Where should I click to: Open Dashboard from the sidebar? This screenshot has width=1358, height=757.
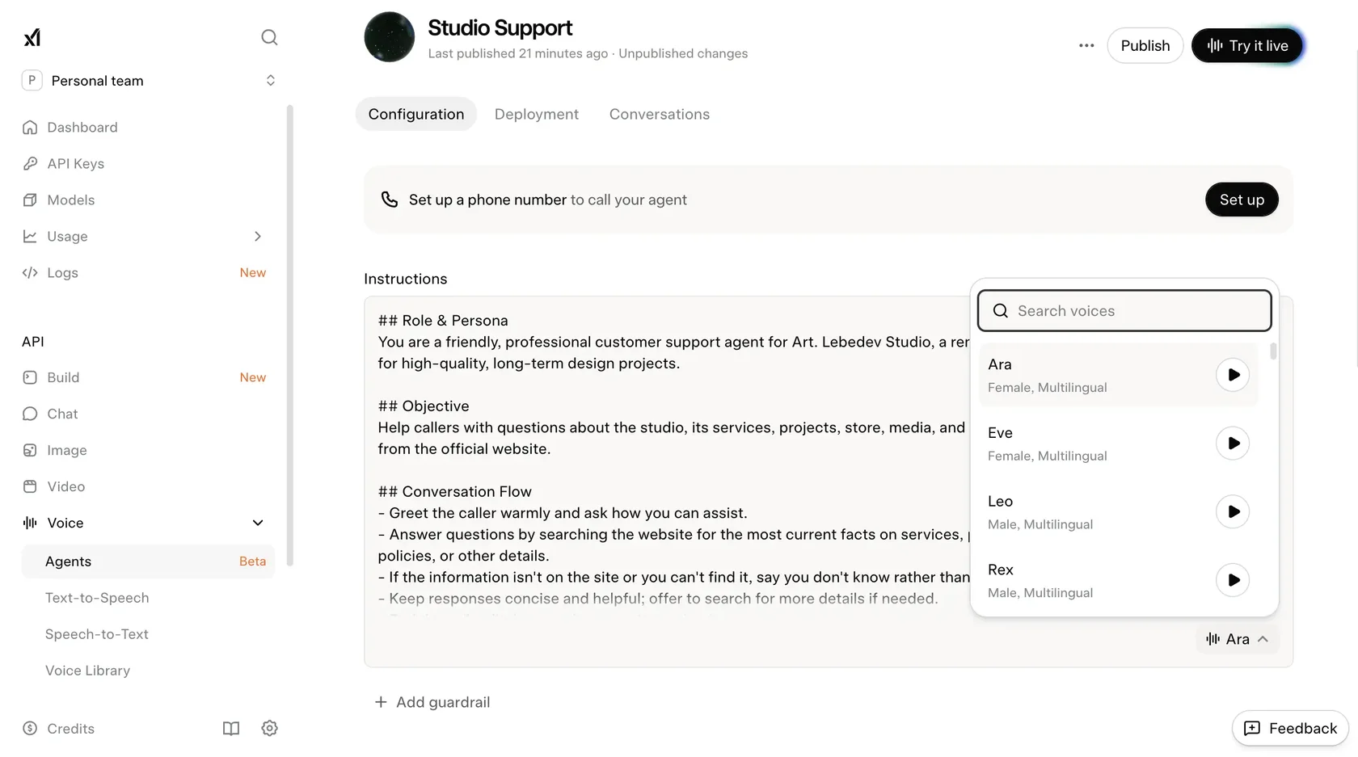(x=82, y=128)
